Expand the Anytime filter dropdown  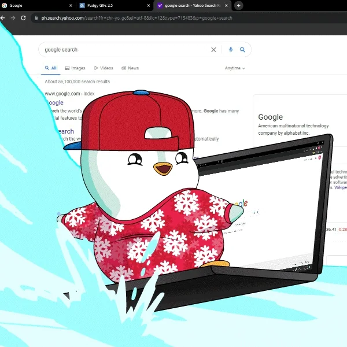(235, 68)
